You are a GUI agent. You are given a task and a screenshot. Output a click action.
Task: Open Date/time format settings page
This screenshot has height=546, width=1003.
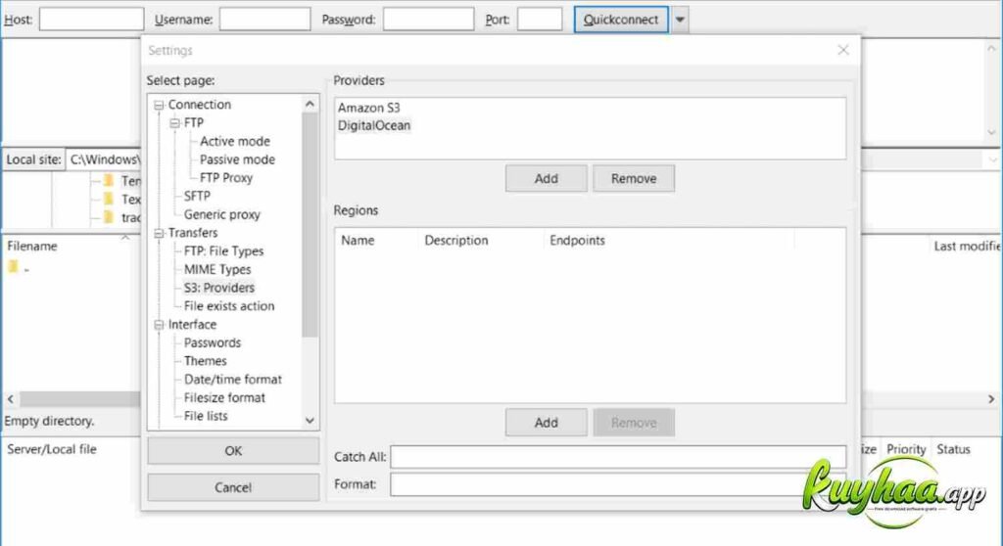(x=233, y=380)
